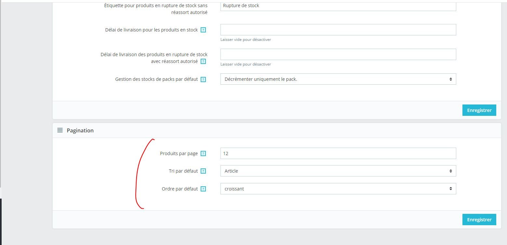
Task: Open help icon for Ordre par défaut
Action: [x=203, y=189]
